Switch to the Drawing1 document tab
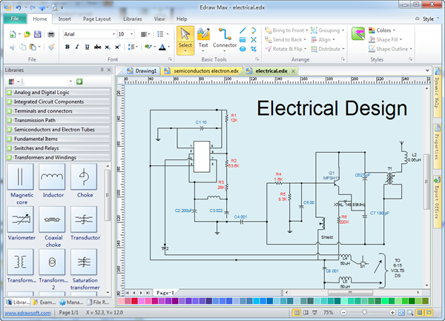 click(x=145, y=70)
